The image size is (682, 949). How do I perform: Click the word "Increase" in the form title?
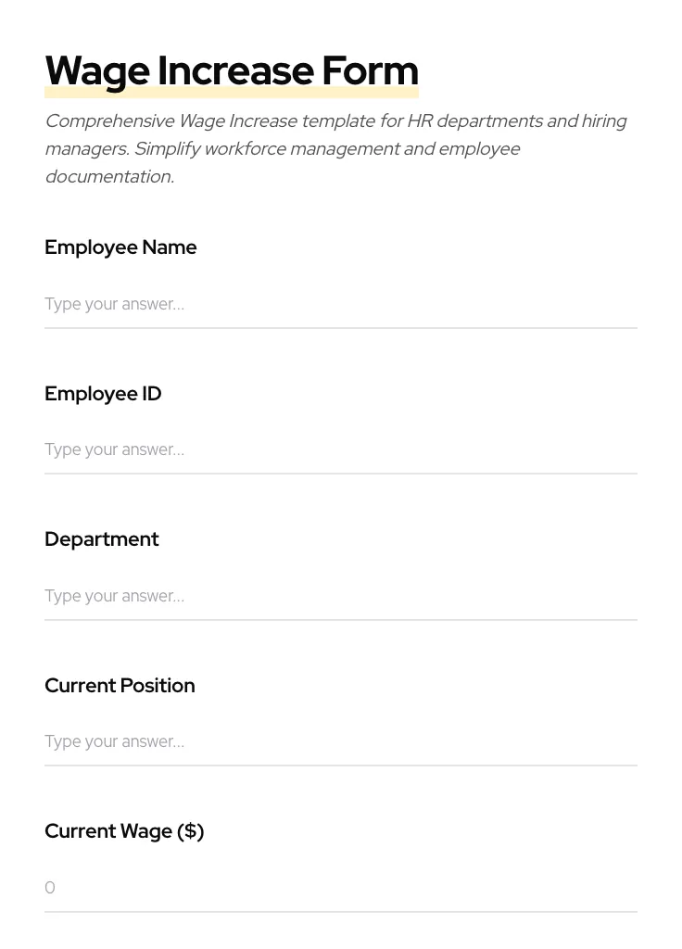coord(235,71)
